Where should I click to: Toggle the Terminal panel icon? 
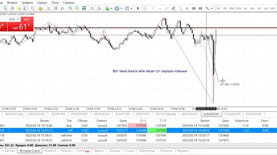[26, 8]
